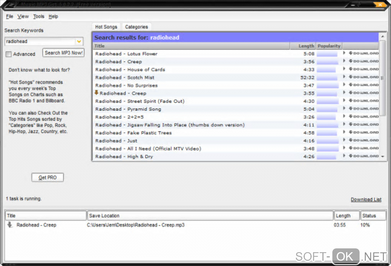Switch to the Categories tab
Viewport: 391px width, 266px height.
136,27
